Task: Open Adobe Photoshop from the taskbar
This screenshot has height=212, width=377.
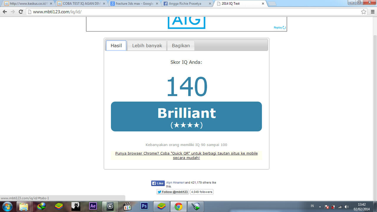Action: (144, 206)
